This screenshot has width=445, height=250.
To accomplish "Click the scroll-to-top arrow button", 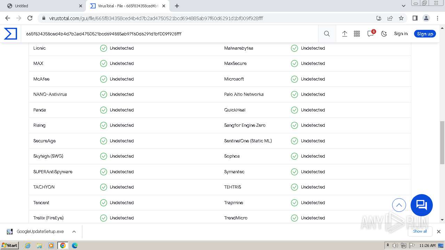I will pyautogui.click(x=399, y=205).
